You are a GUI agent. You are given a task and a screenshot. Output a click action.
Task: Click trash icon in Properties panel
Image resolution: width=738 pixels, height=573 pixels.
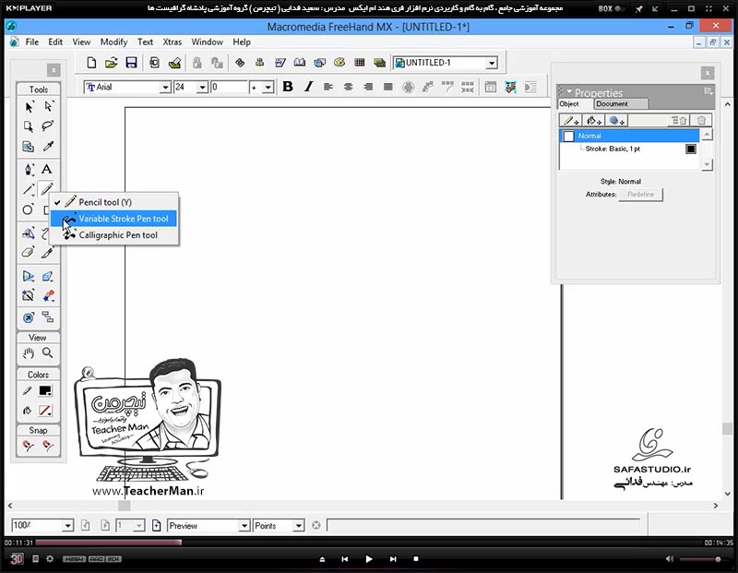pos(701,121)
